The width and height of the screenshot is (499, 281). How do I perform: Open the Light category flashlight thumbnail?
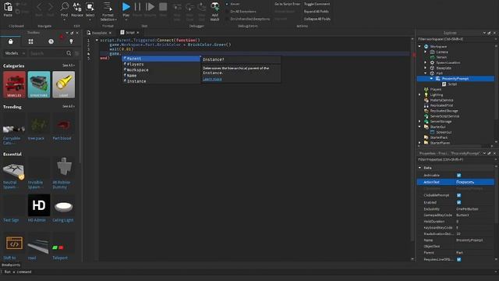click(x=64, y=84)
